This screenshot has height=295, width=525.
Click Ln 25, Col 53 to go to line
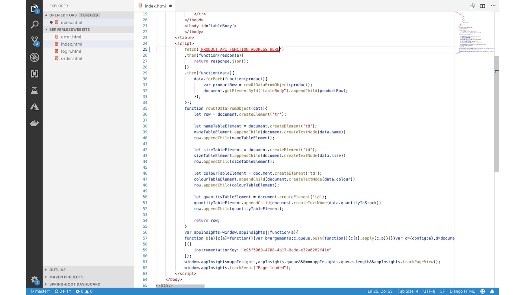point(380,291)
